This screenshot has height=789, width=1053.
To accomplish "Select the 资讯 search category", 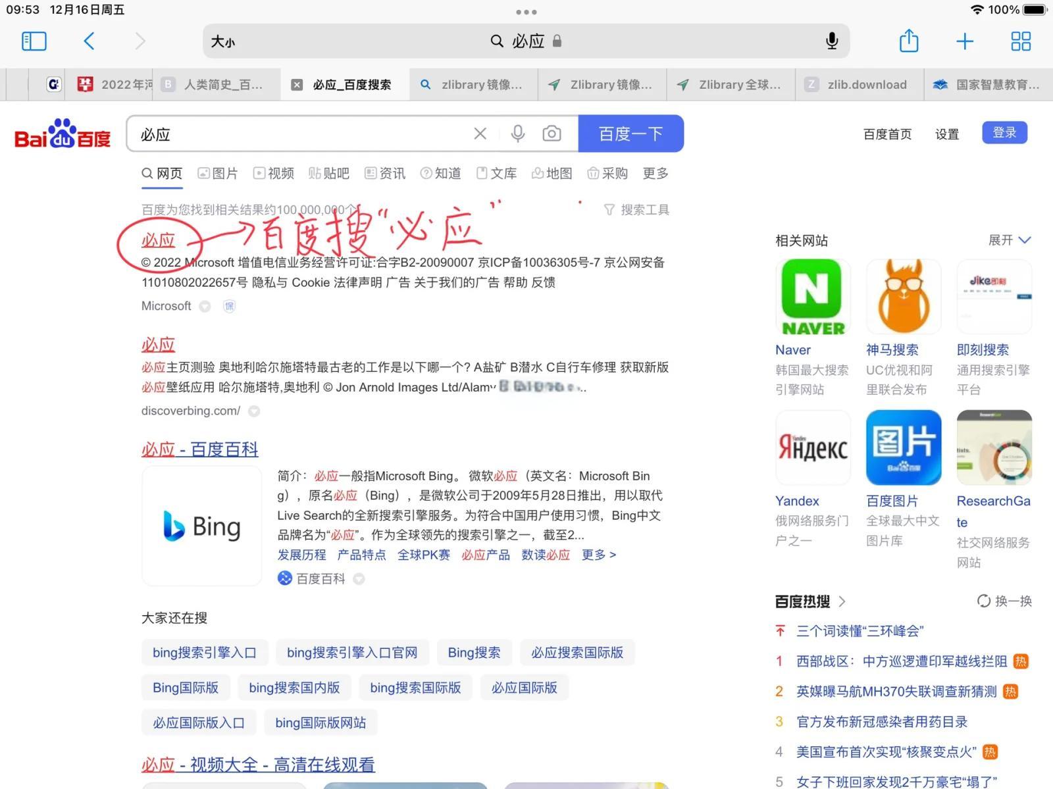I will (385, 173).
